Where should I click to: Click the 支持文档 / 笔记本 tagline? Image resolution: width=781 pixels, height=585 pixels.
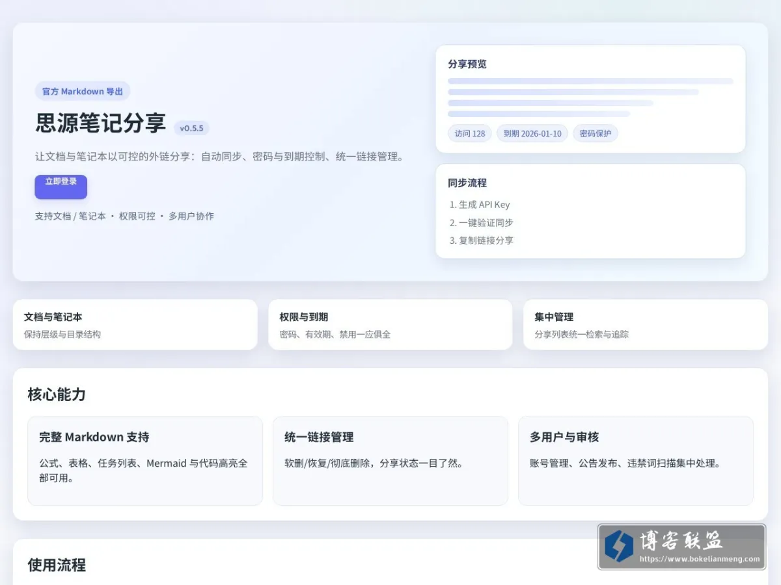point(124,216)
